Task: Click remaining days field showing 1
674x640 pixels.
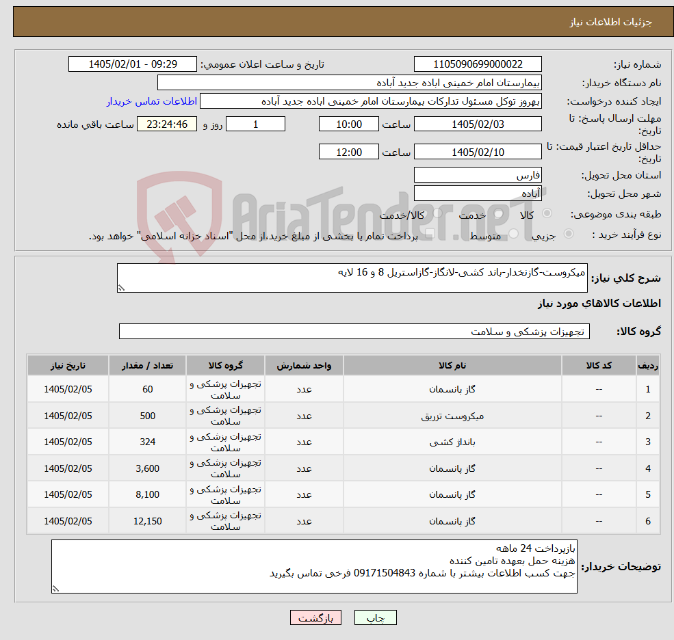Action: coord(255,124)
